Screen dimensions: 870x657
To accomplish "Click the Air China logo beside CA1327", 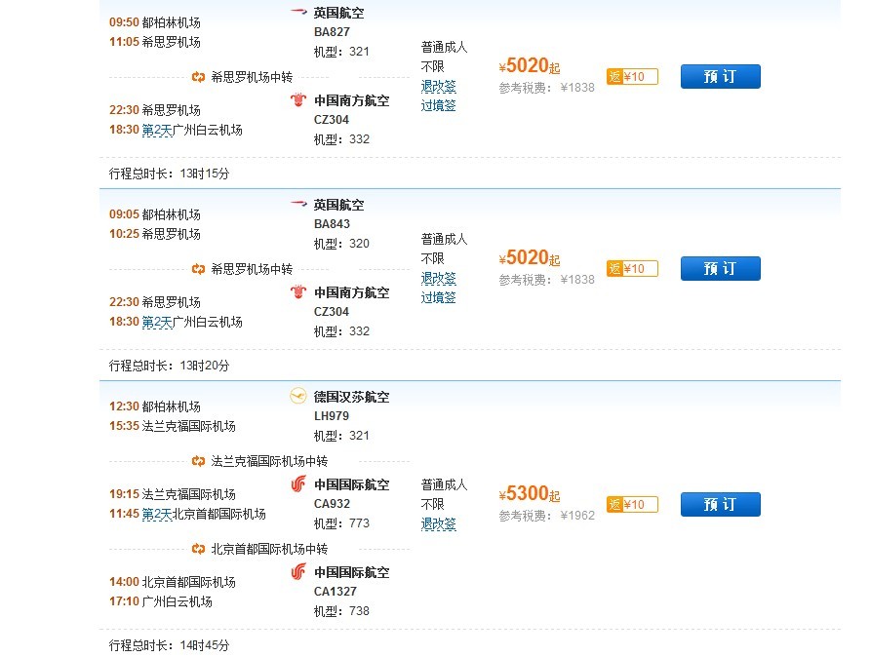I will pyautogui.click(x=298, y=572).
